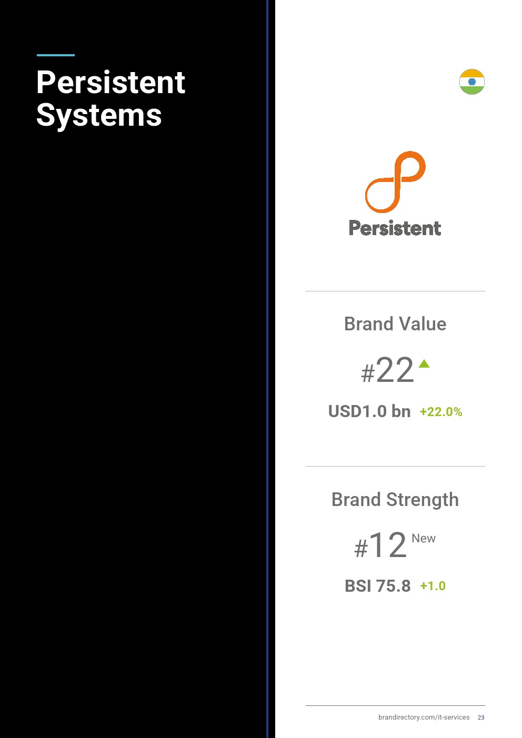The width and height of the screenshot is (522, 738).
Task: Click the India flag icon
Action: (471, 82)
